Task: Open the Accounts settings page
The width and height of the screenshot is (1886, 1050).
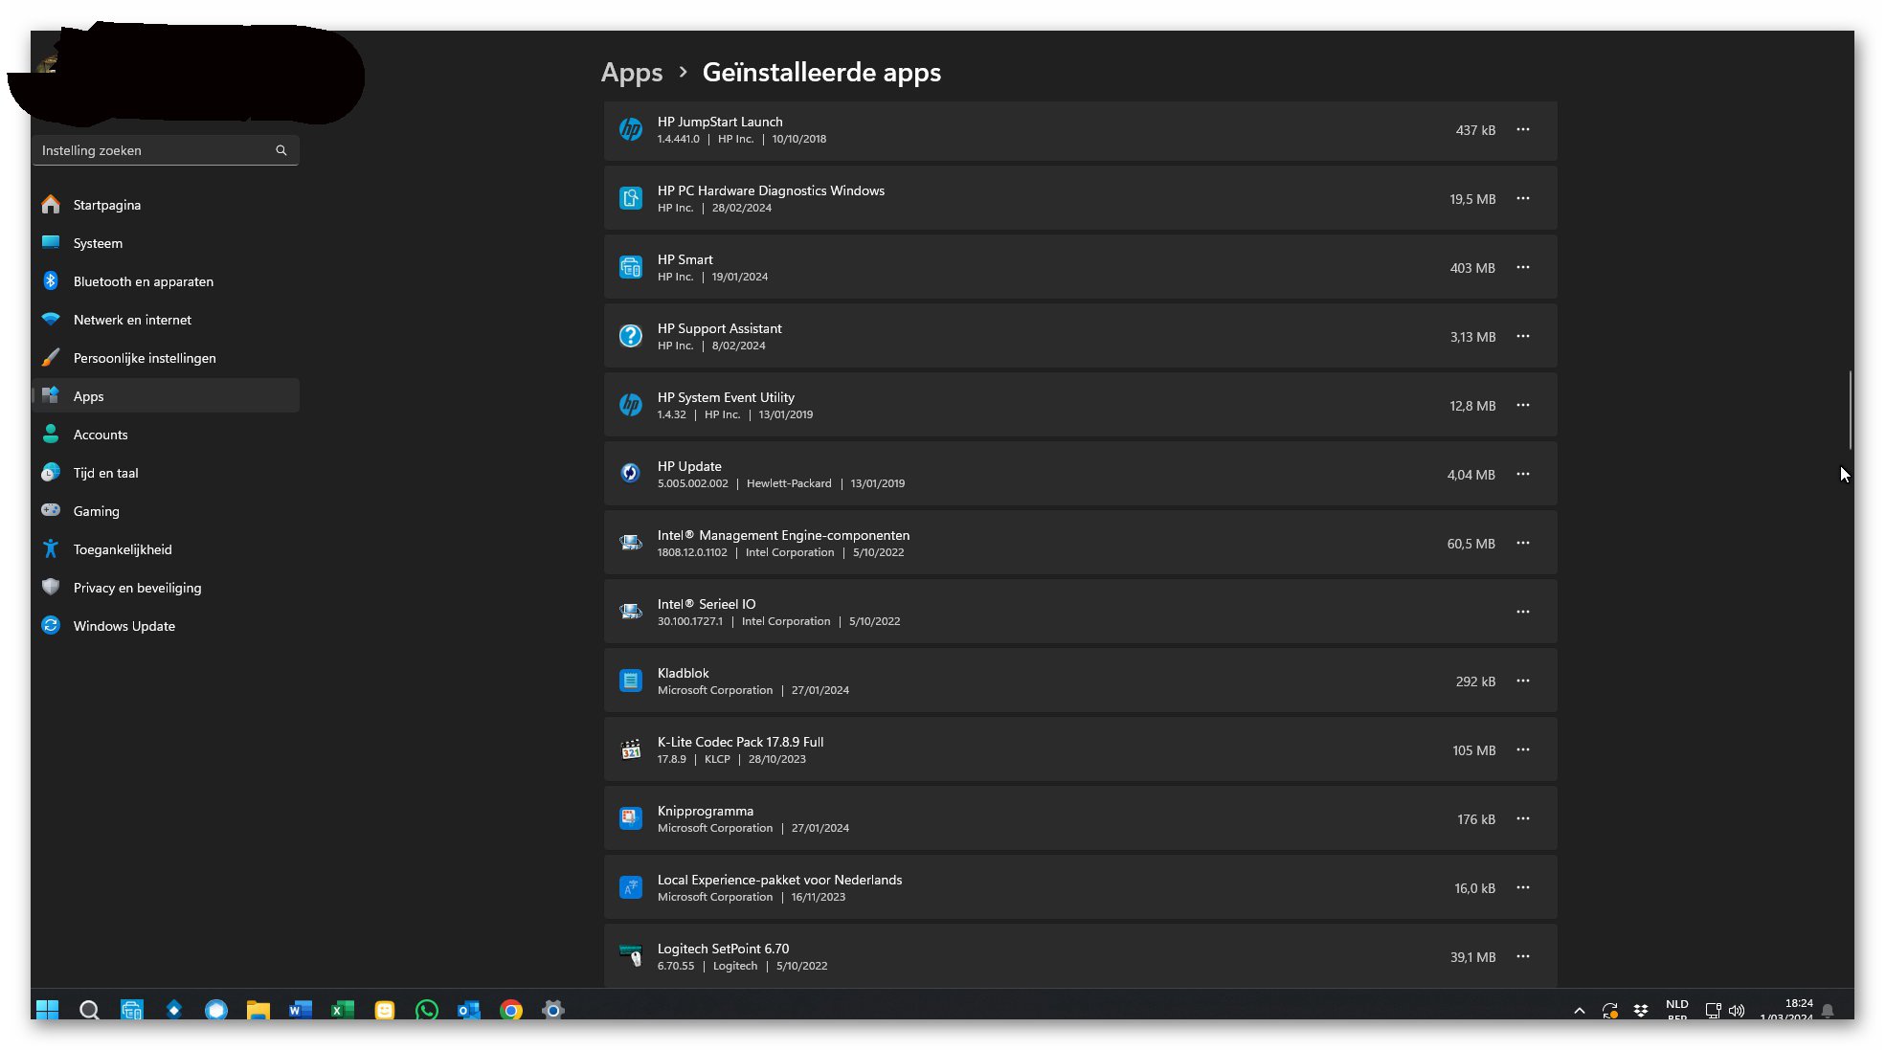Action: point(101,435)
